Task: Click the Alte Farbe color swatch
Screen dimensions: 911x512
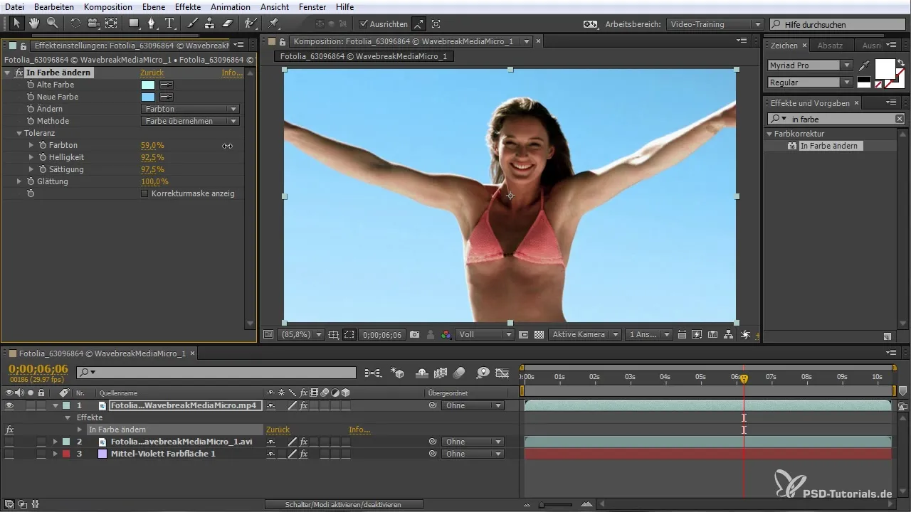Action: tap(148, 85)
